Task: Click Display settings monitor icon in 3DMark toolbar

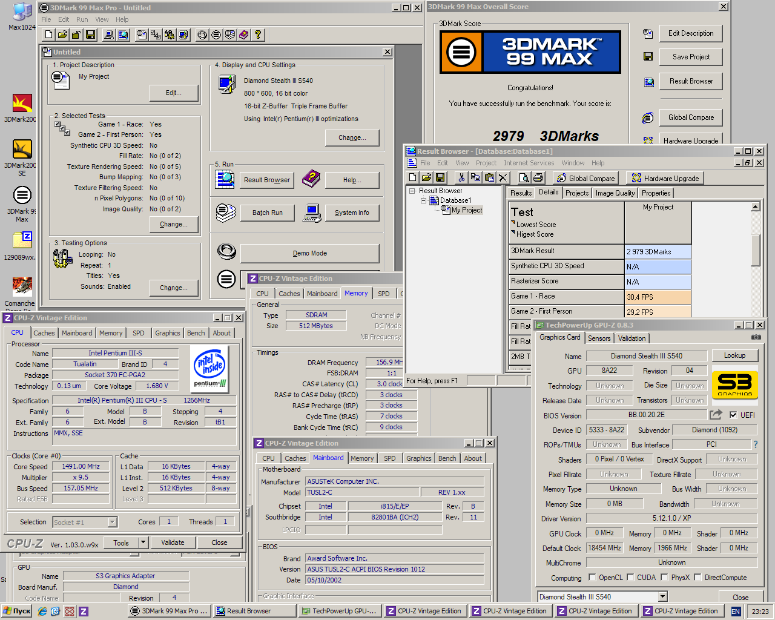Action: click(183, 35)
